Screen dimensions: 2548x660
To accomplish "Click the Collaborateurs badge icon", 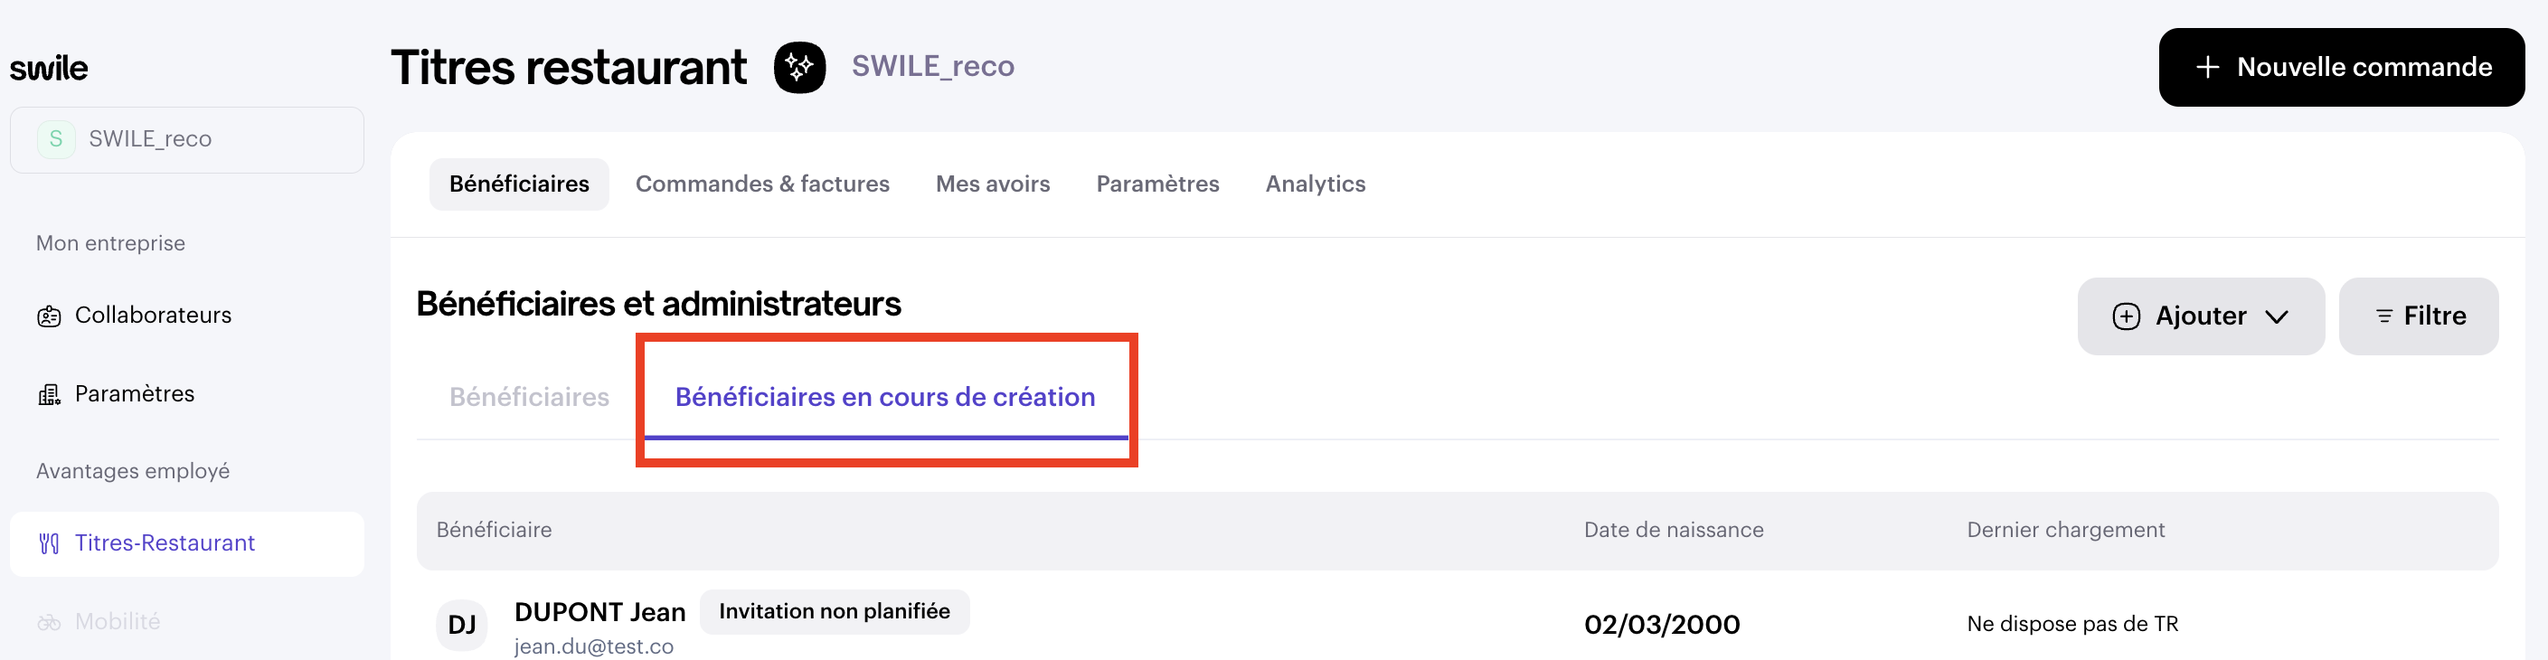I will click(49, 316).
